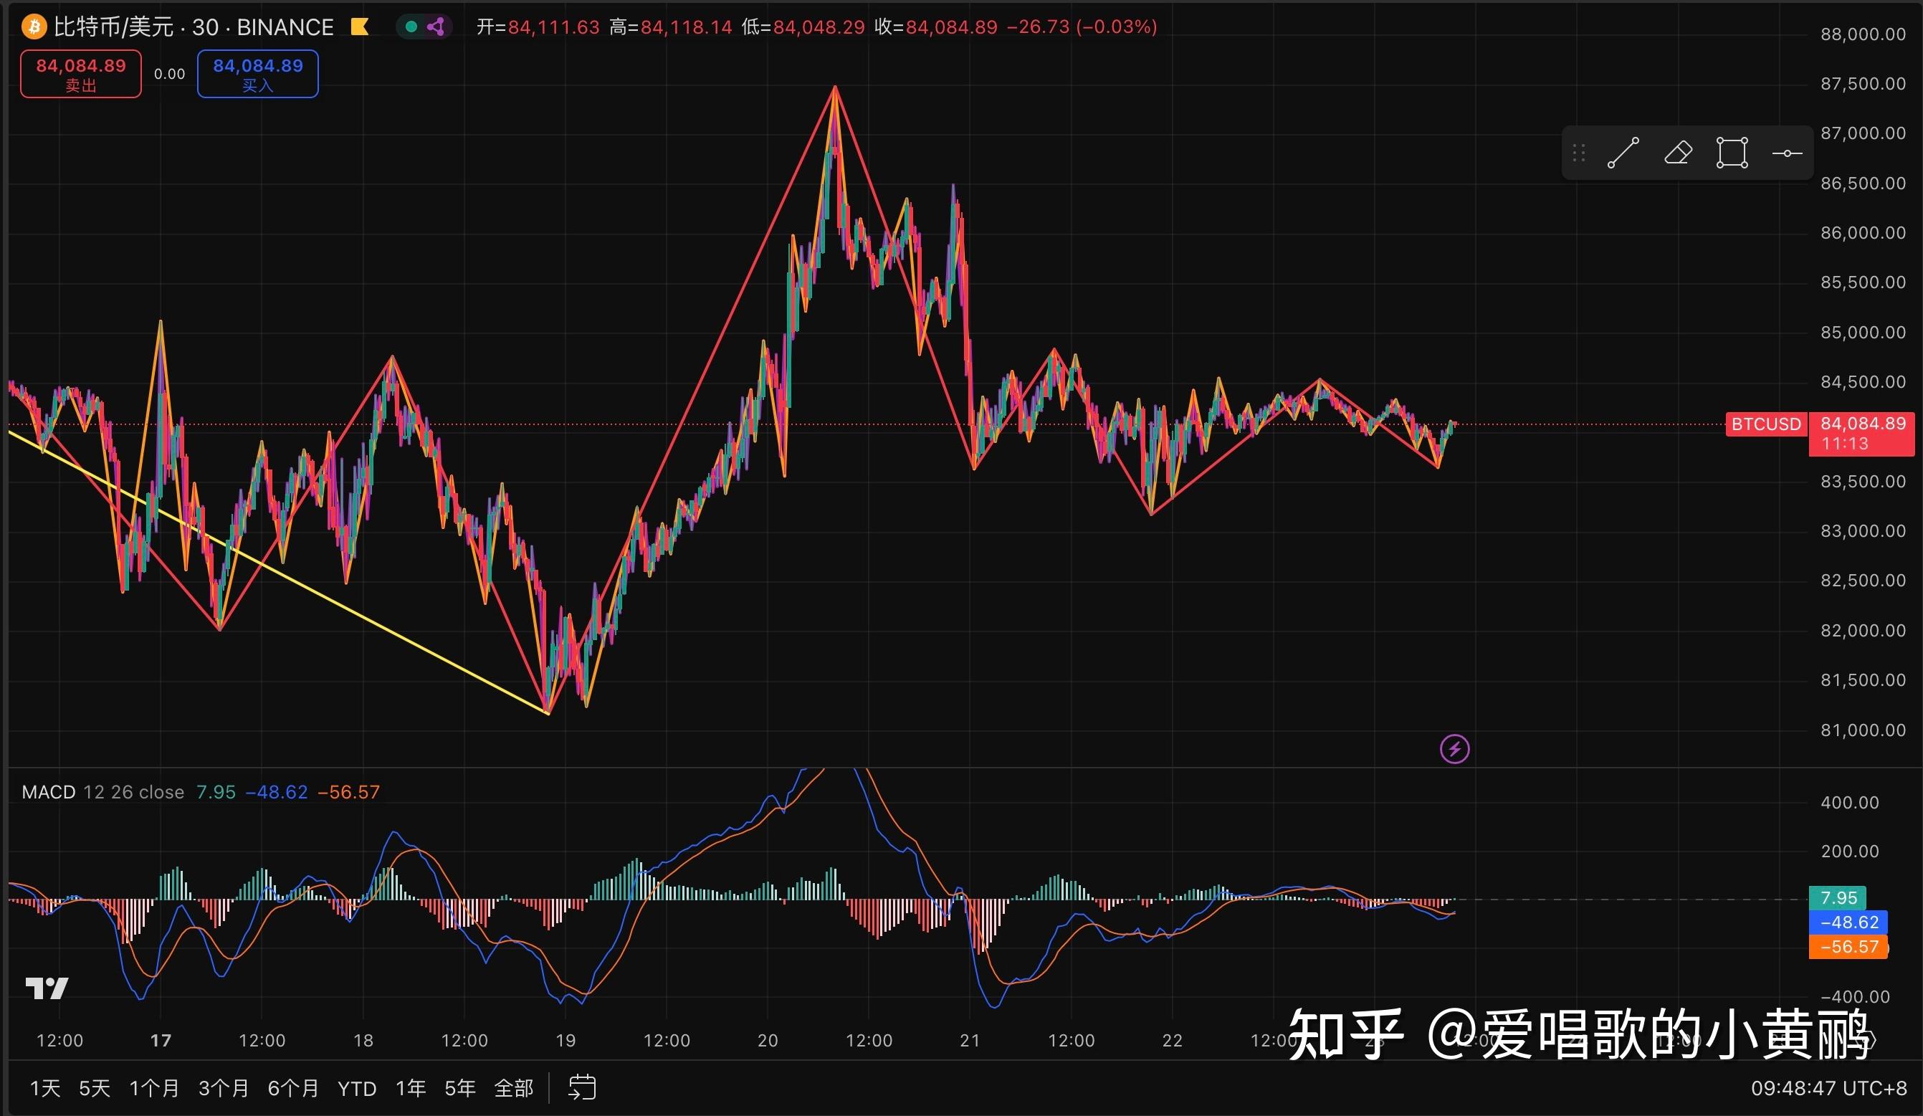Click the blue 买入 buy button
1923x1116 pixels.
click(x=257, y=73)
